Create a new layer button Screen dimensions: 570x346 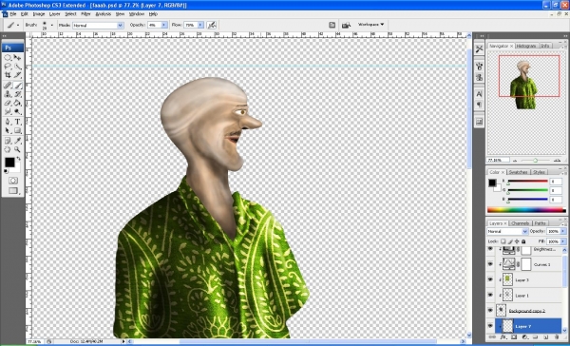(545, 337)
